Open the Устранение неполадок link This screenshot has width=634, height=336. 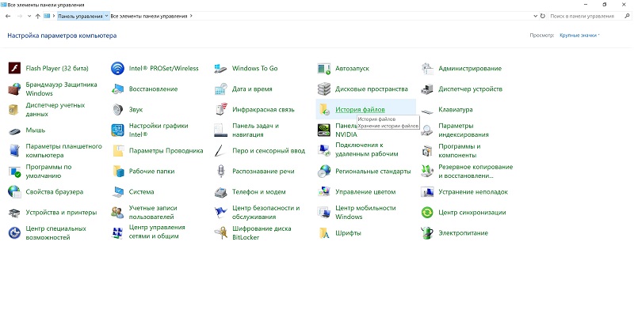tap(473, 191)
